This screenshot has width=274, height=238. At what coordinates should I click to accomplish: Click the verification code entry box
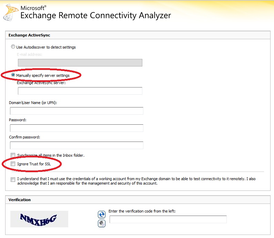tap(168, 219)
